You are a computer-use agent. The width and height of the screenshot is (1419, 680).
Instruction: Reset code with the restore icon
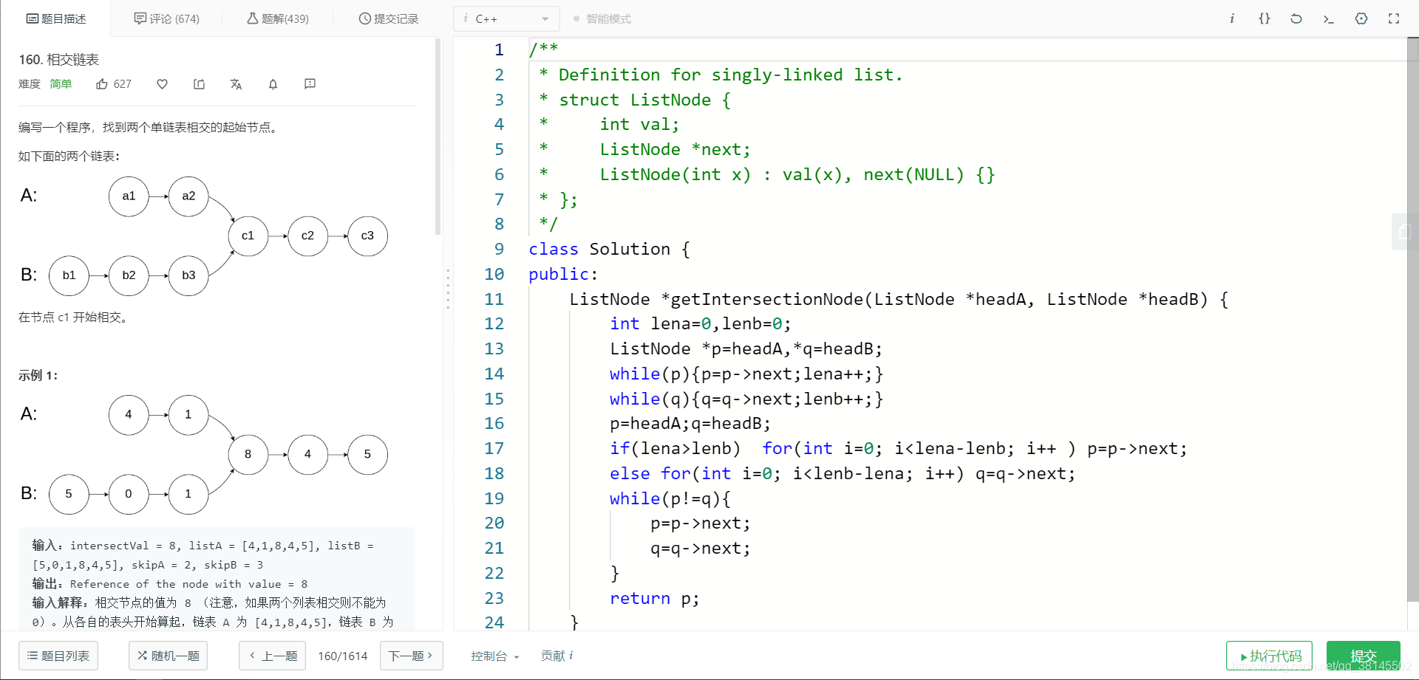[1296, 18]
